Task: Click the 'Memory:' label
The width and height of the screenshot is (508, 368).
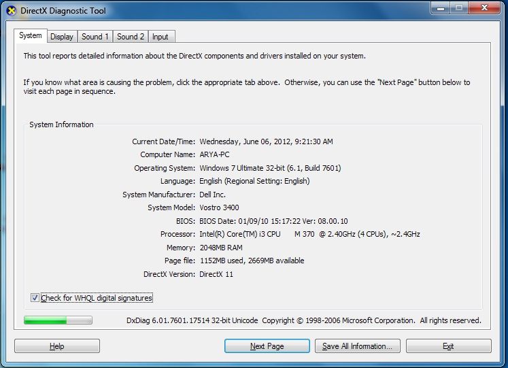Action: pyautogui.click(x=181, y=248)
